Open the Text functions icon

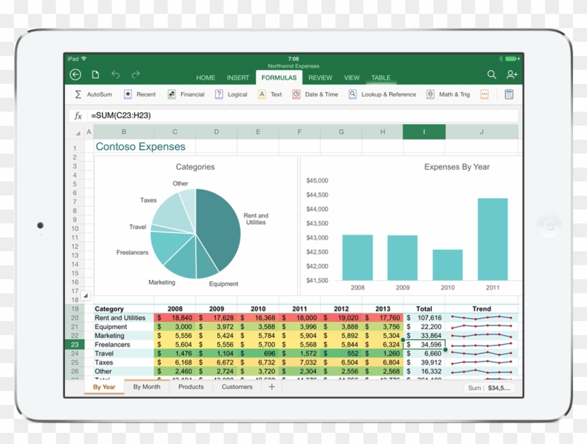261,94
